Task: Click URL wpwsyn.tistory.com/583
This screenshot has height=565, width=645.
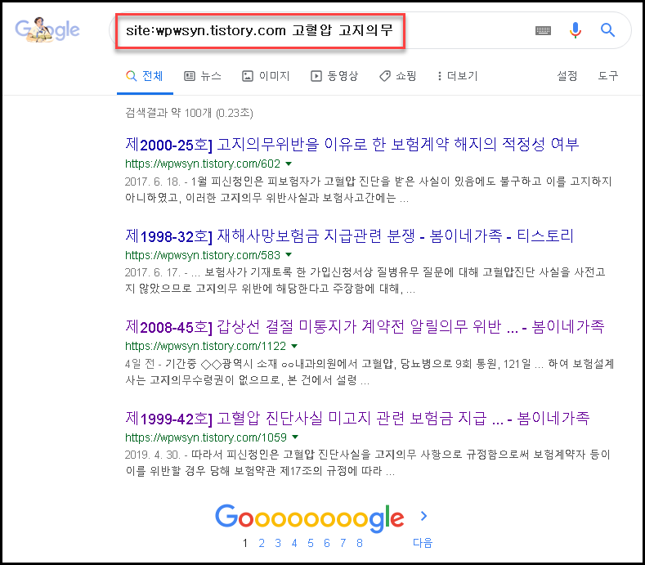Action: [x=203, y=255]
